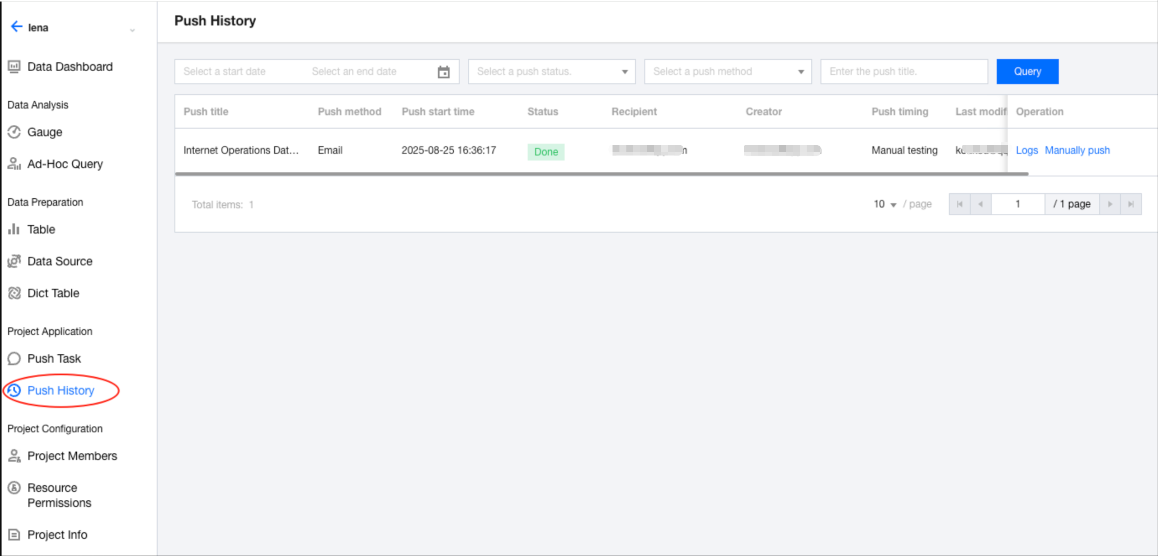Click the back arrow next to lena
Screen dimensions: 1158x556
pyautogui.click(x=16, y=27)
